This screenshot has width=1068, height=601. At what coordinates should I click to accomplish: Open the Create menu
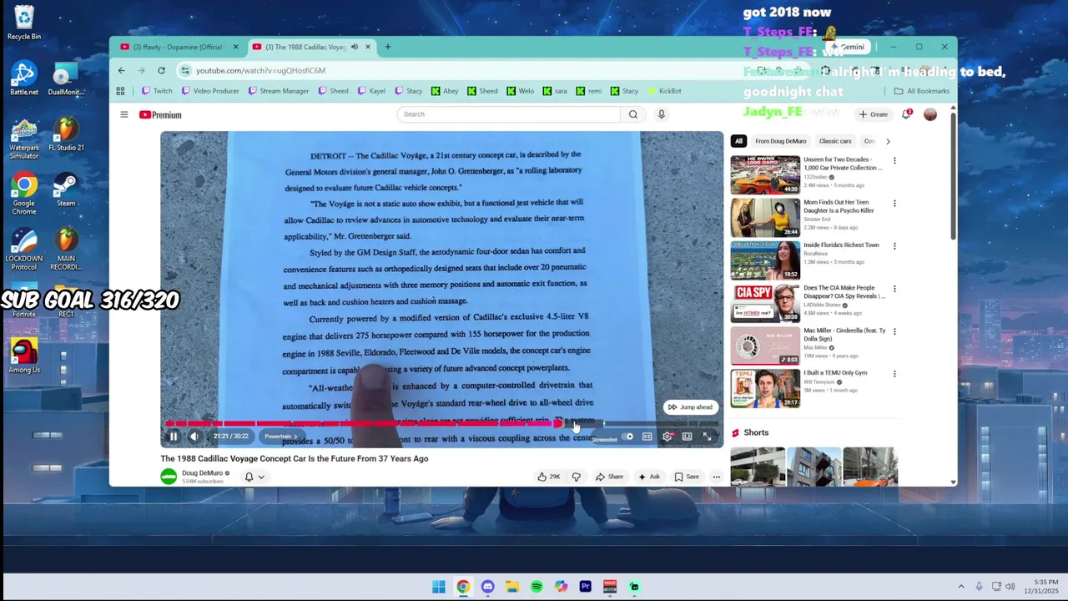[873, 114]
